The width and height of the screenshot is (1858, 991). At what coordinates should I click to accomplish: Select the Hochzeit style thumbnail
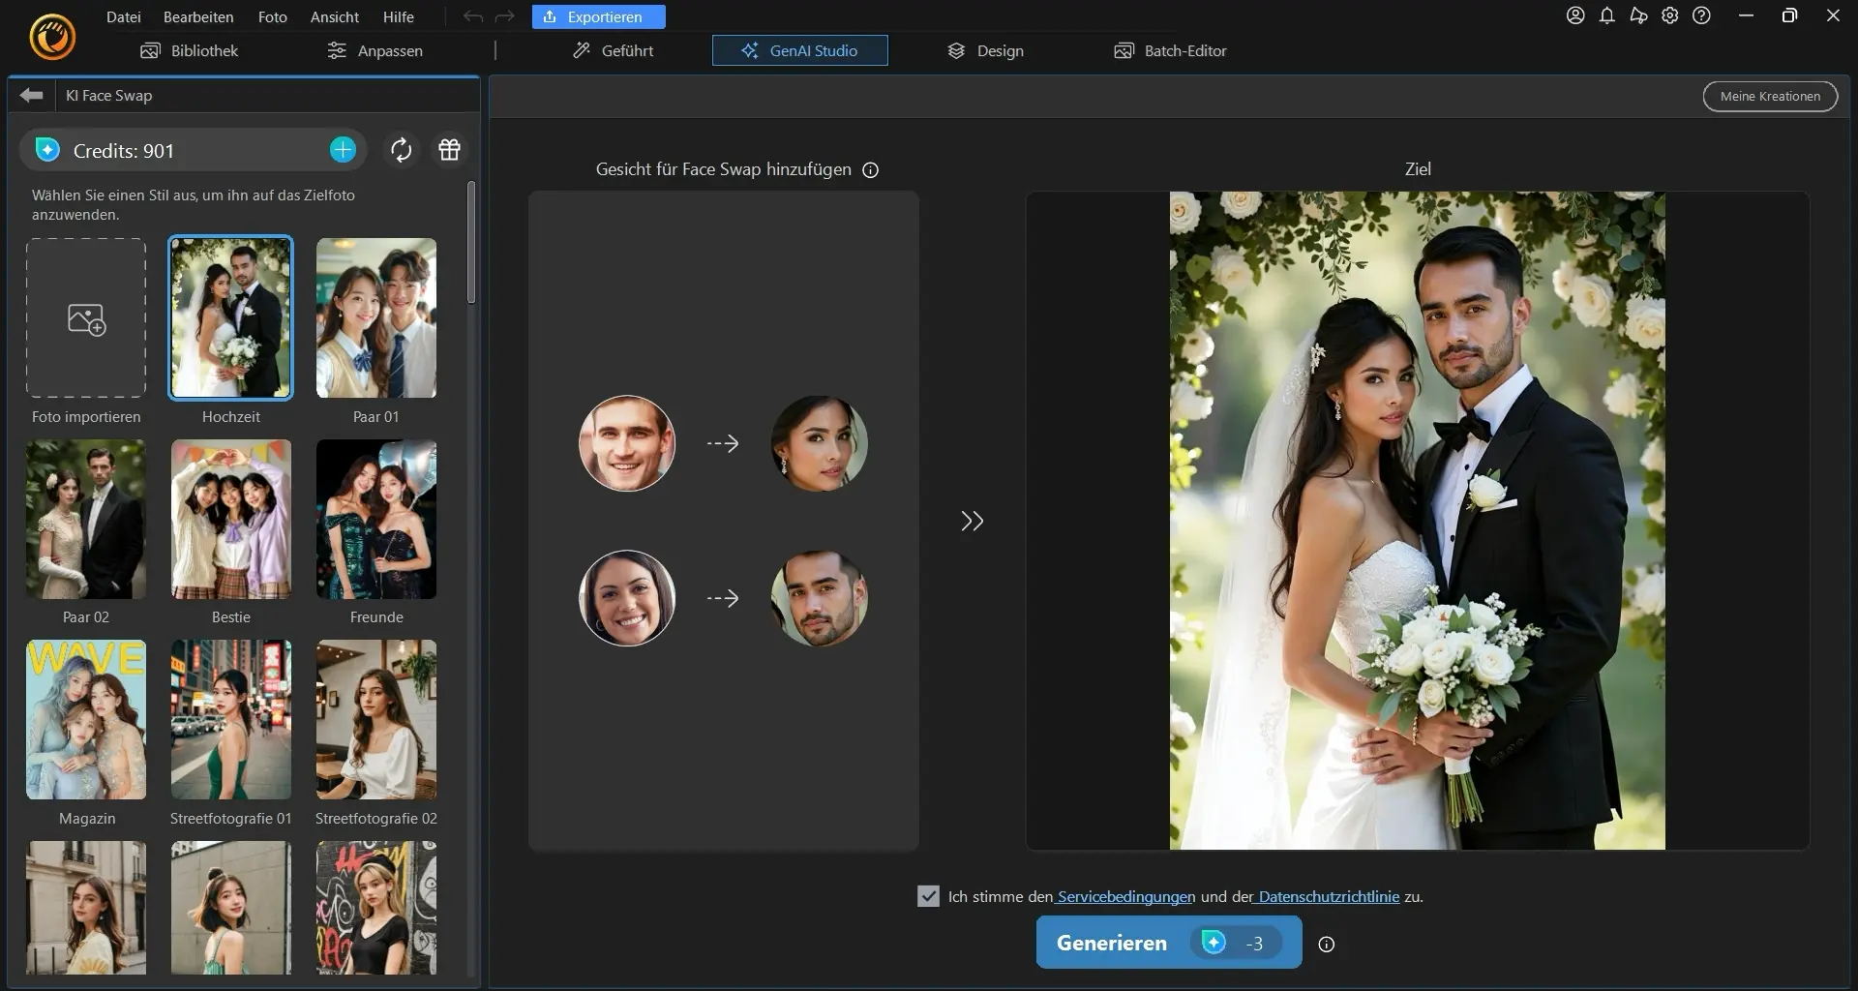[x=230, y=317]
